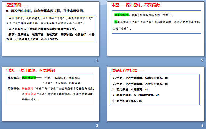Click the Q: question line on slide 1

point(45,11)
